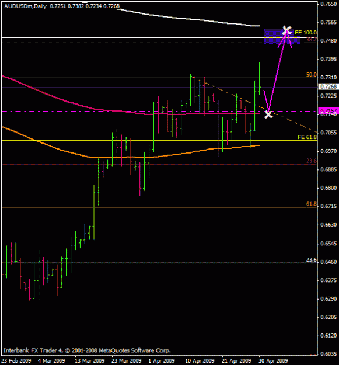Screen dimensions: 339x365
Task: Click the 0.7650 price scale value
Action: tap(328, 4)
